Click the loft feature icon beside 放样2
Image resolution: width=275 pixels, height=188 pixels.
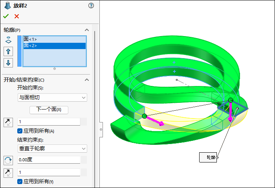(x=7, y=5)
